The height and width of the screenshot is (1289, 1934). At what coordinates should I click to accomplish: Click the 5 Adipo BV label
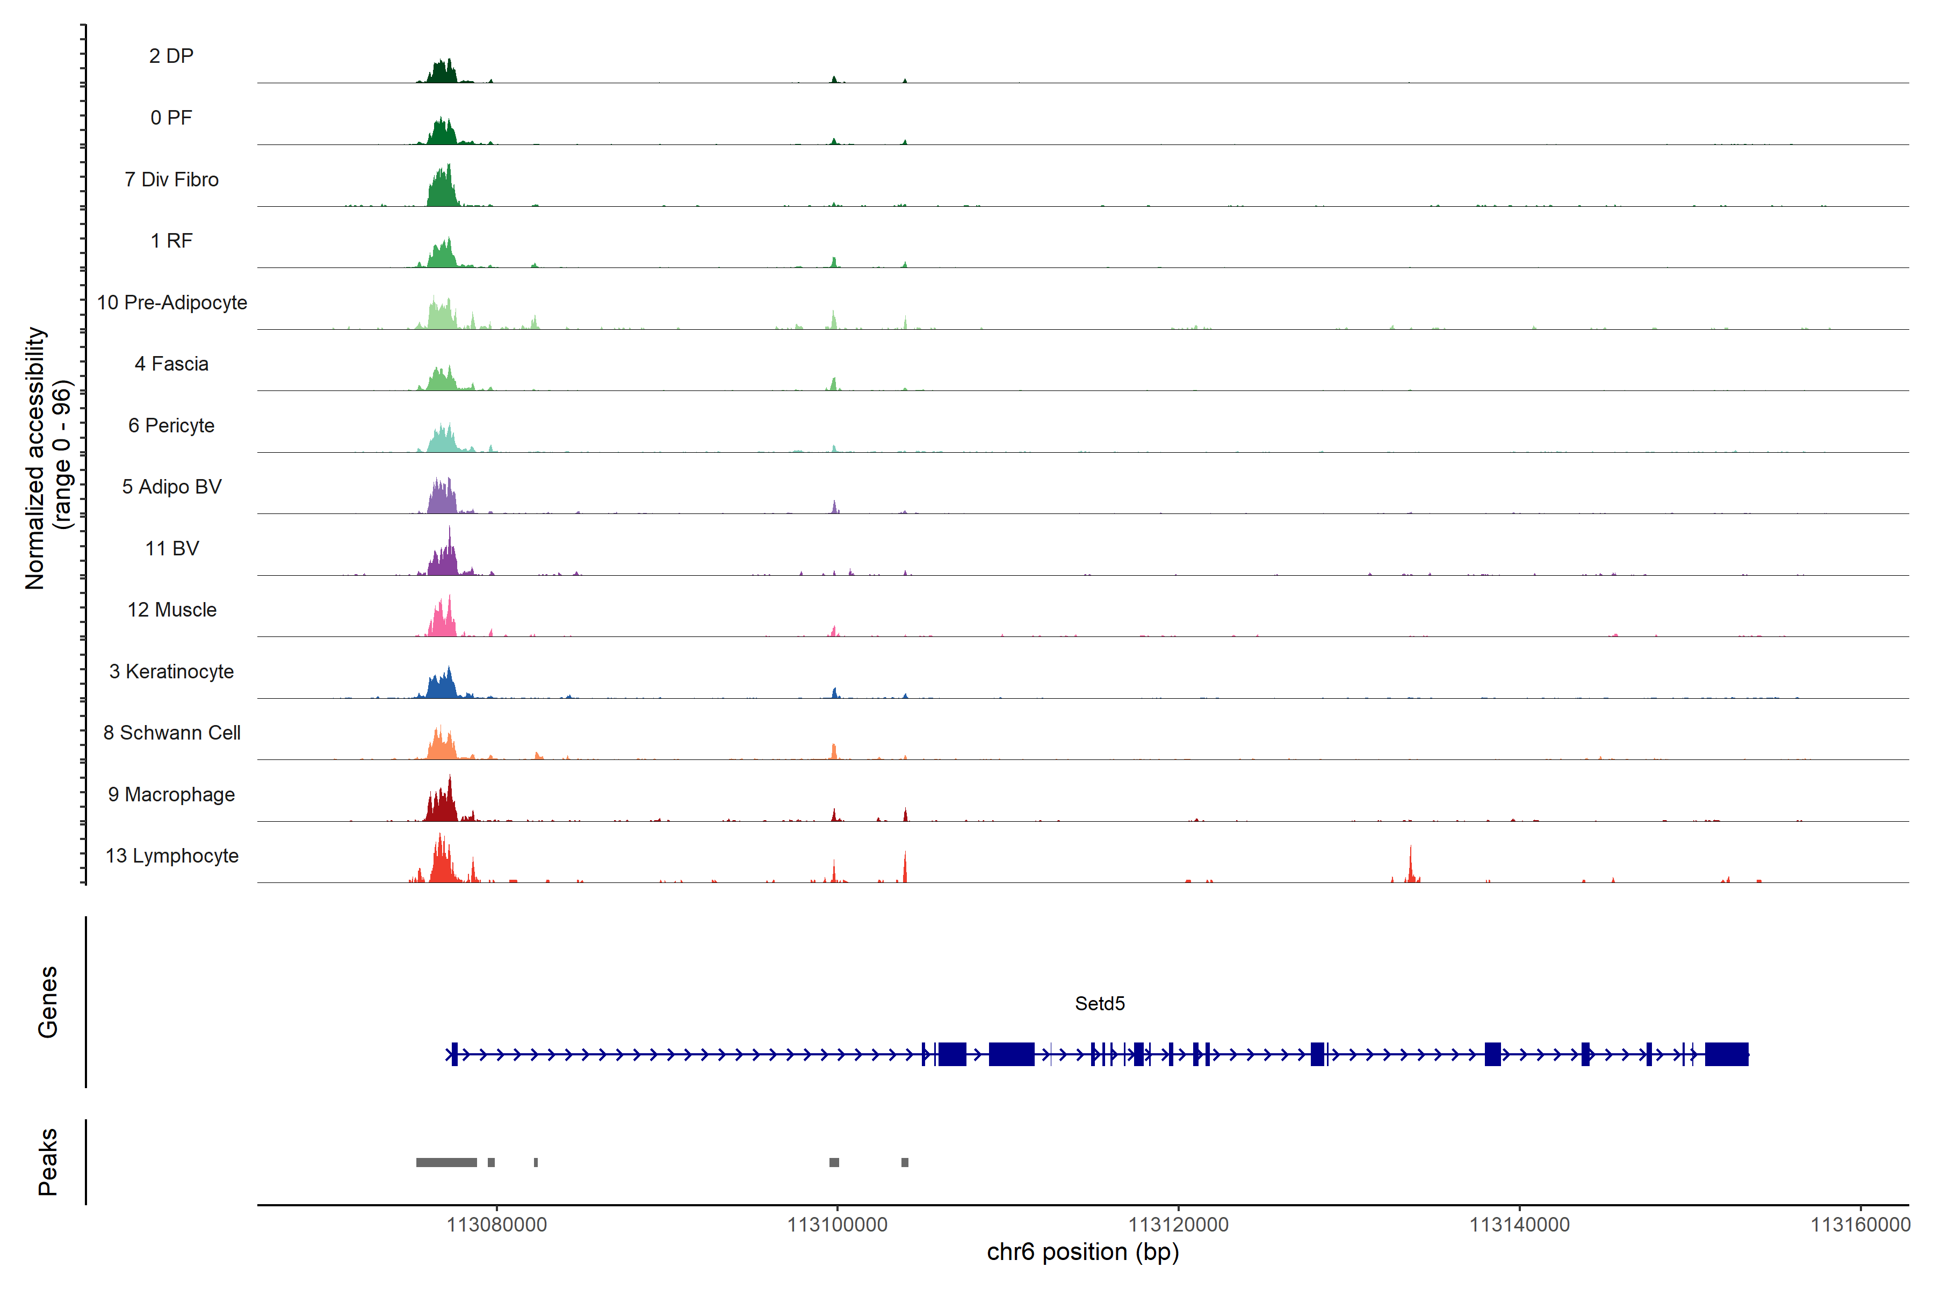pos(172,487)
